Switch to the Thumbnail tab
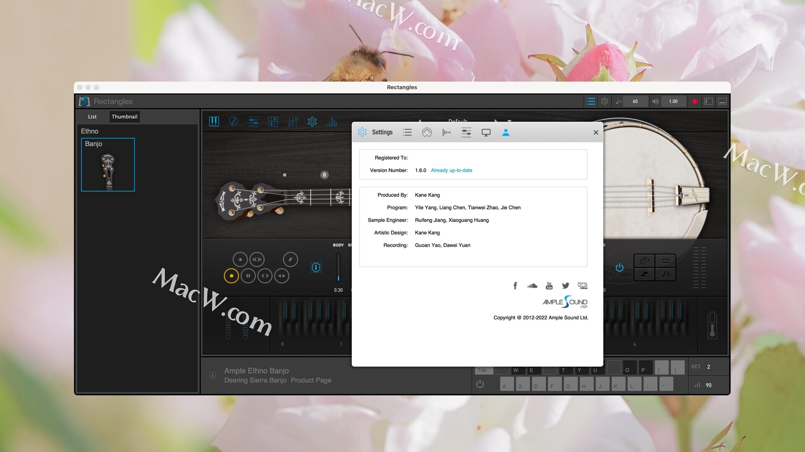 pyautogui.click(x=125, y=117)
